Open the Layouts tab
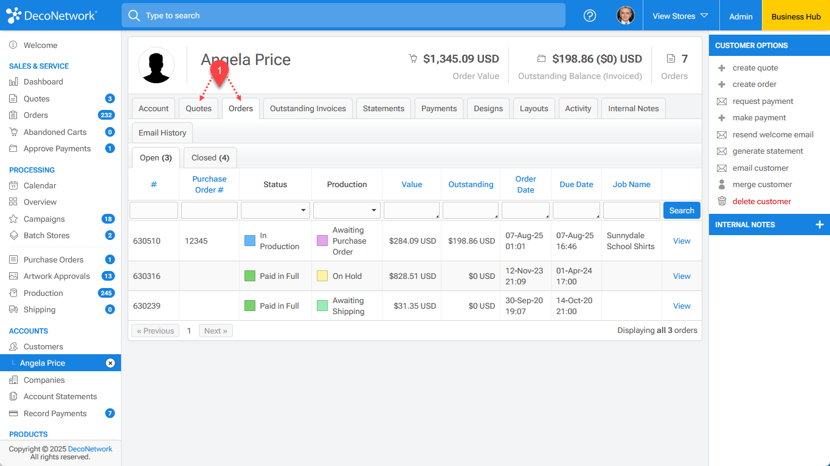Viewport: 830px width, 466px height. pos(534,108)
